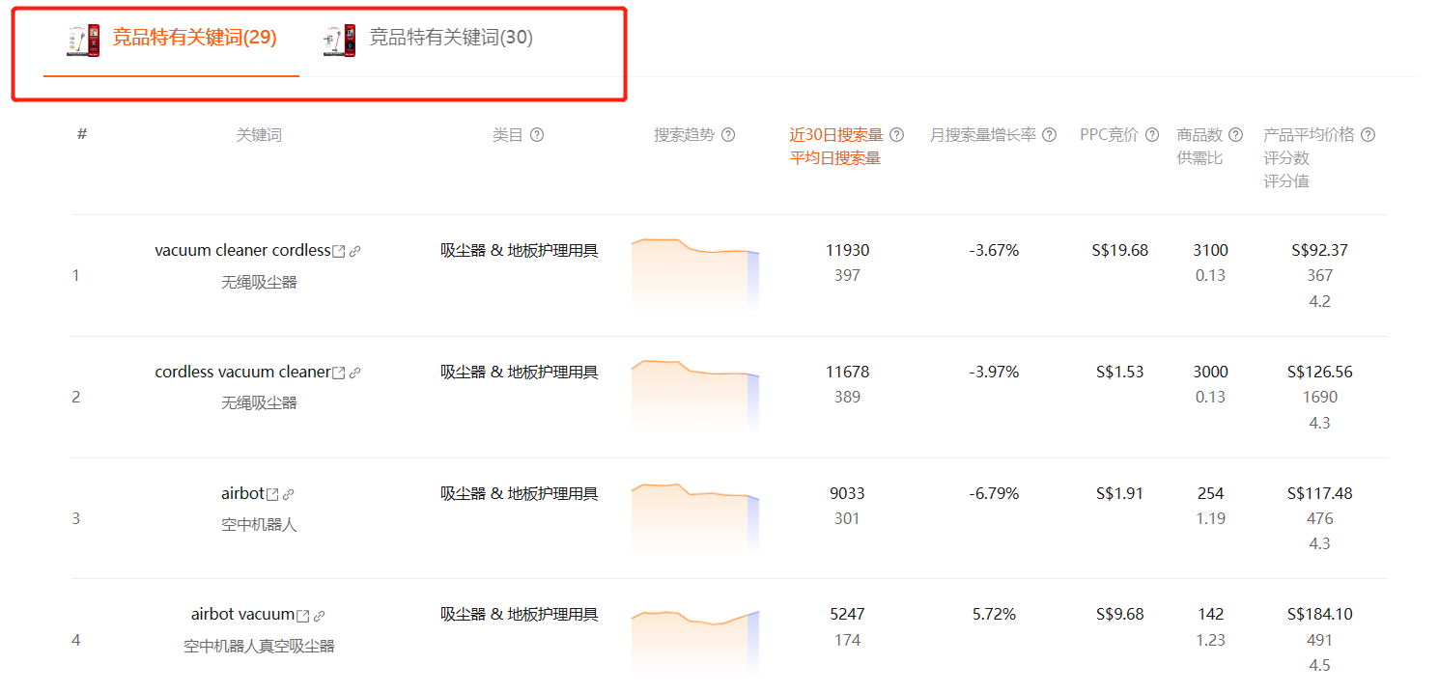This screenshot has height=692, width=1439.
Task: Click 月搜索量增长率 column header
Action: coord(983,135)
